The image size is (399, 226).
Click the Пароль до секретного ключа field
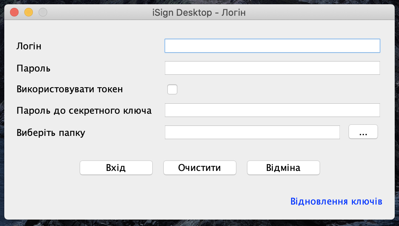coord(272,110)
